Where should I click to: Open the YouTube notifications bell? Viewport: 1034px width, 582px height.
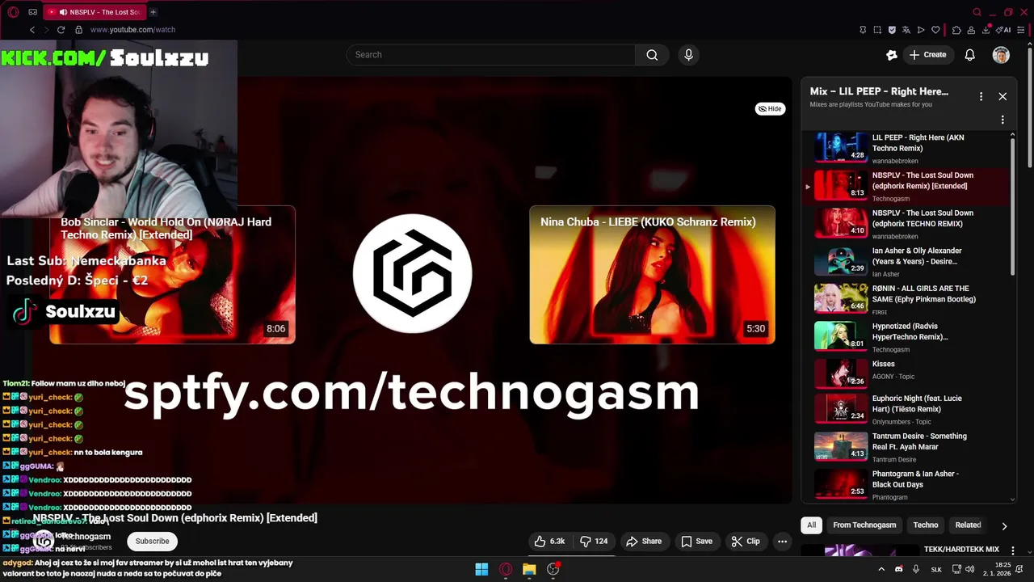970,55
